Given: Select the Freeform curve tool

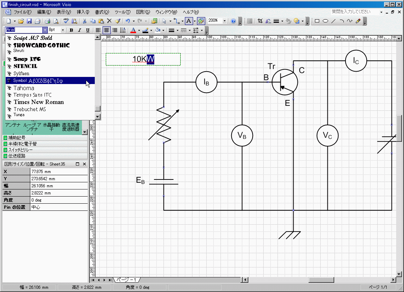Looking at the screenshot, I should click(349, 21).
